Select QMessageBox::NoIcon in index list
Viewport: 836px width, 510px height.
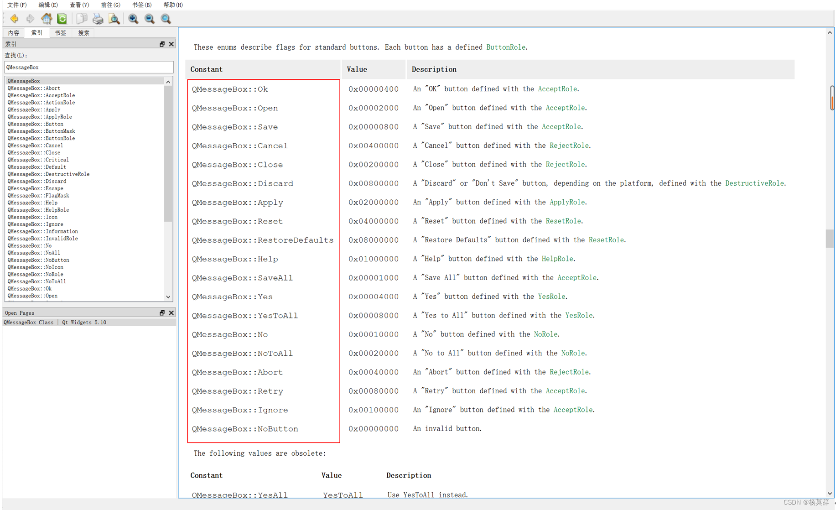tap(36, 267)
